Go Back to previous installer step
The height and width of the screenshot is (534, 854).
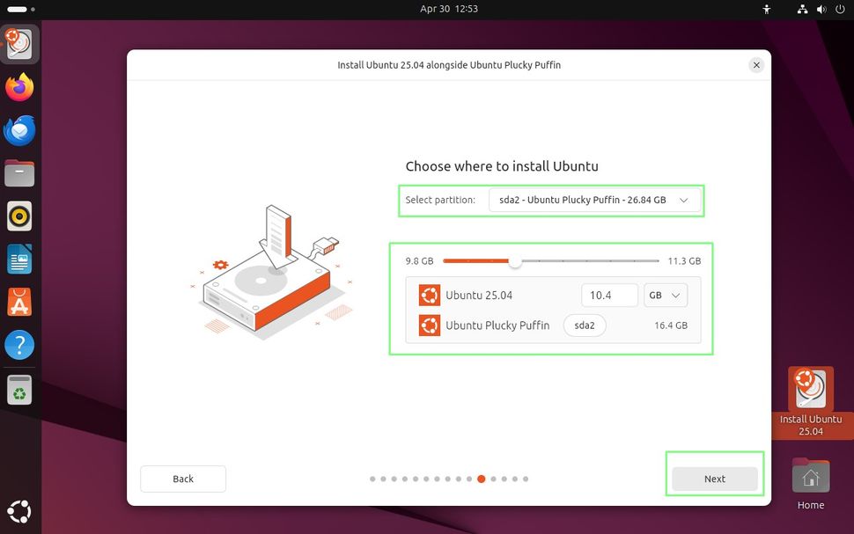[x=183, y=479]
